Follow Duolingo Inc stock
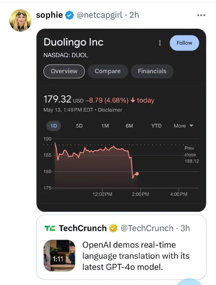This screenshot has height=285, width=216. point(184,43)
